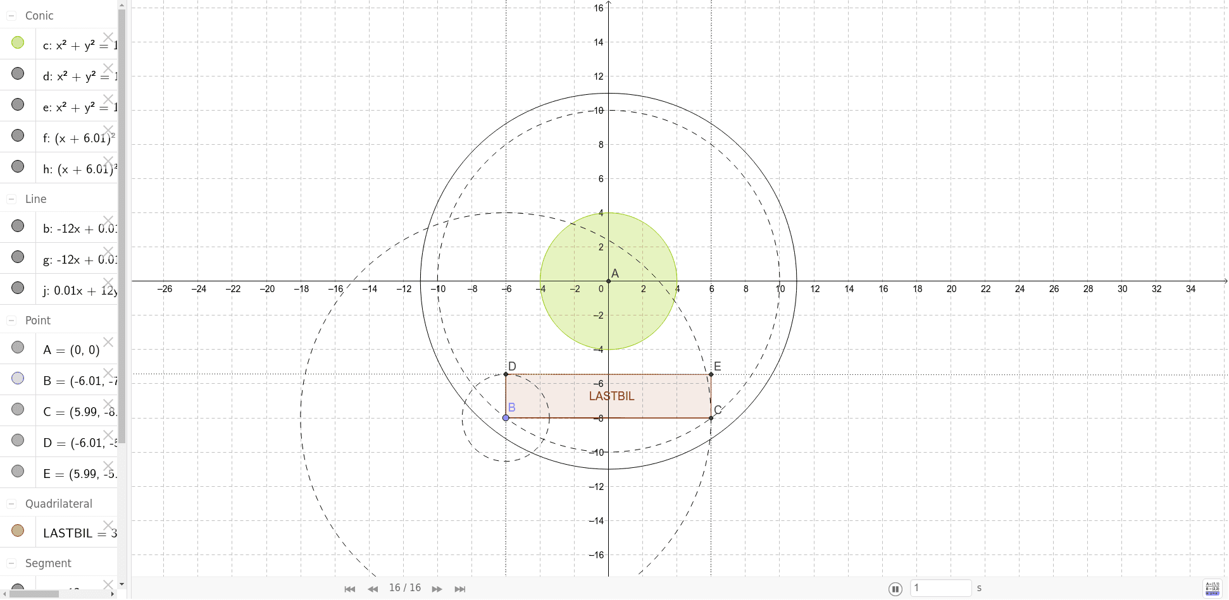Click point B in the graphics view
The image size is (1229, 600).
coord(506,418)
